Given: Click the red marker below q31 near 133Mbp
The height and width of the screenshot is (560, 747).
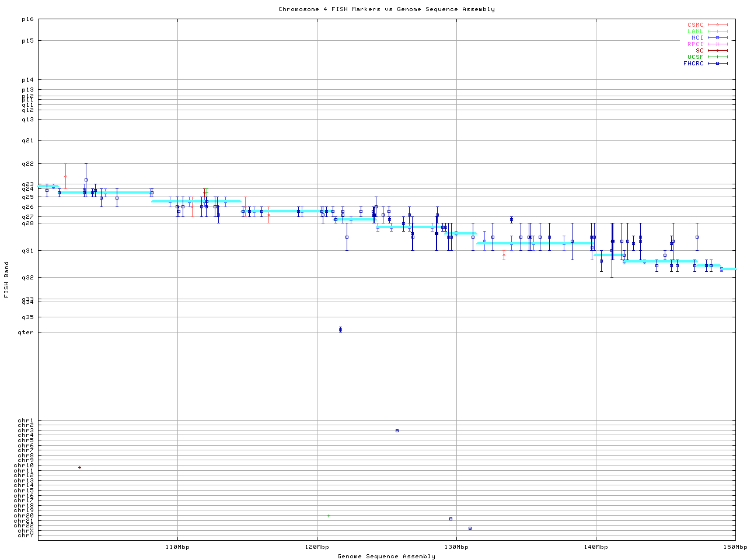Looking at the screenshot, I should point(504,255).
